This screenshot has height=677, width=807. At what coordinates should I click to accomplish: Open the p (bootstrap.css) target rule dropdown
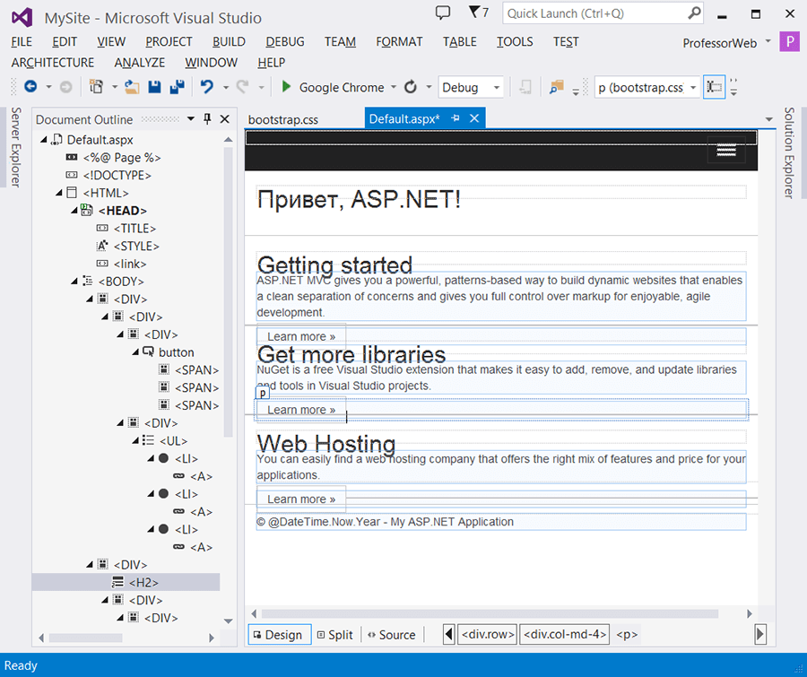pyautogui.click(x=693, y=88)
